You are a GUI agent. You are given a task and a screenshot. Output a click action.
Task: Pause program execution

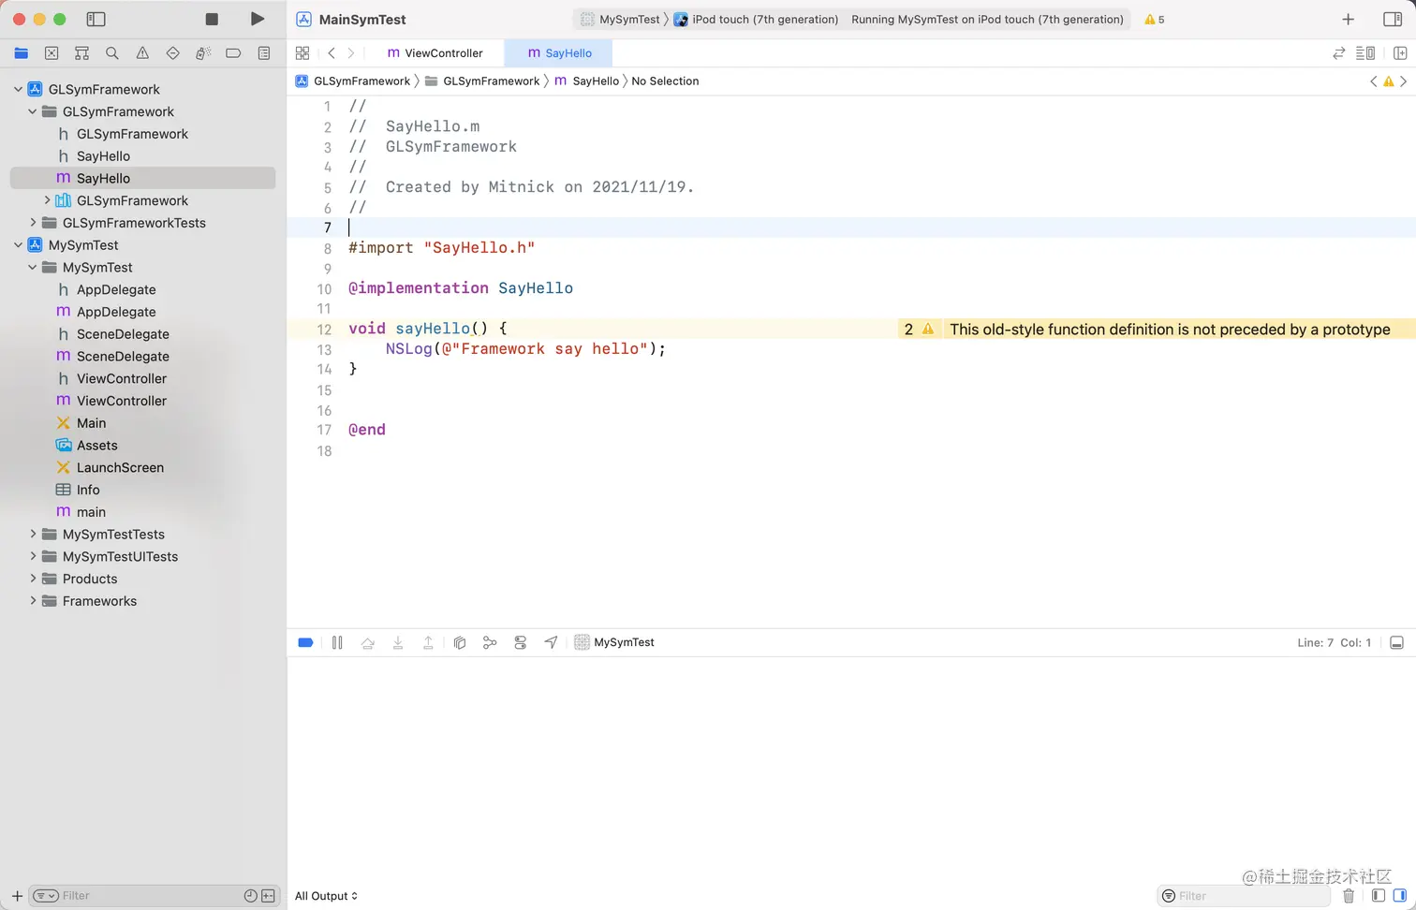pyautogui.click(x=337, y=642)
